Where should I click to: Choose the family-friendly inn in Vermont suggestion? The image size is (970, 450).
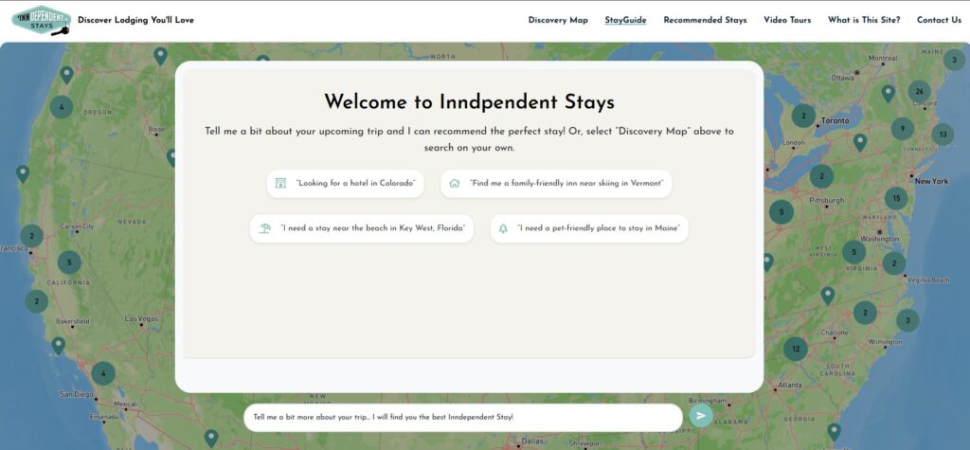point(556,184)
